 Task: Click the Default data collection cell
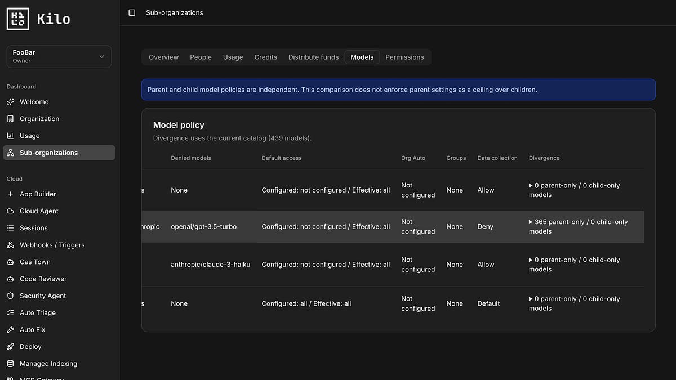(488, 303)
